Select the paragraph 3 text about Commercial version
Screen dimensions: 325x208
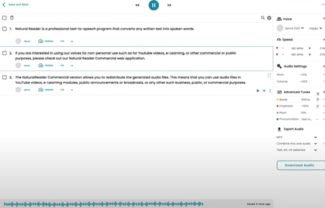click(x=131, y=80)
